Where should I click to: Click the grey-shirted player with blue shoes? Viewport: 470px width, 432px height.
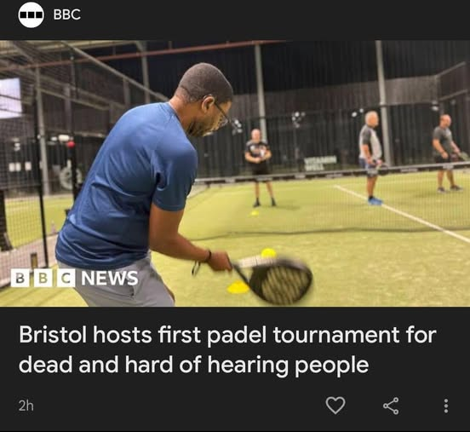(371, 158)
